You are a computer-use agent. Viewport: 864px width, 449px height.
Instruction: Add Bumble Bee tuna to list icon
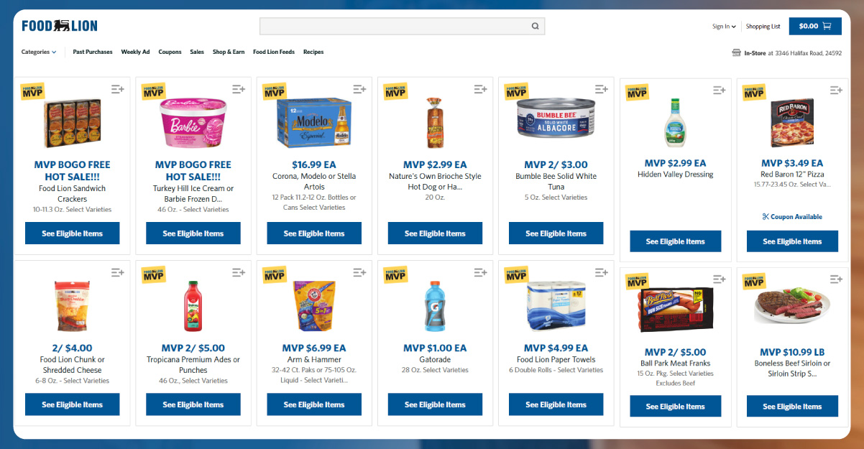[601, 88]
